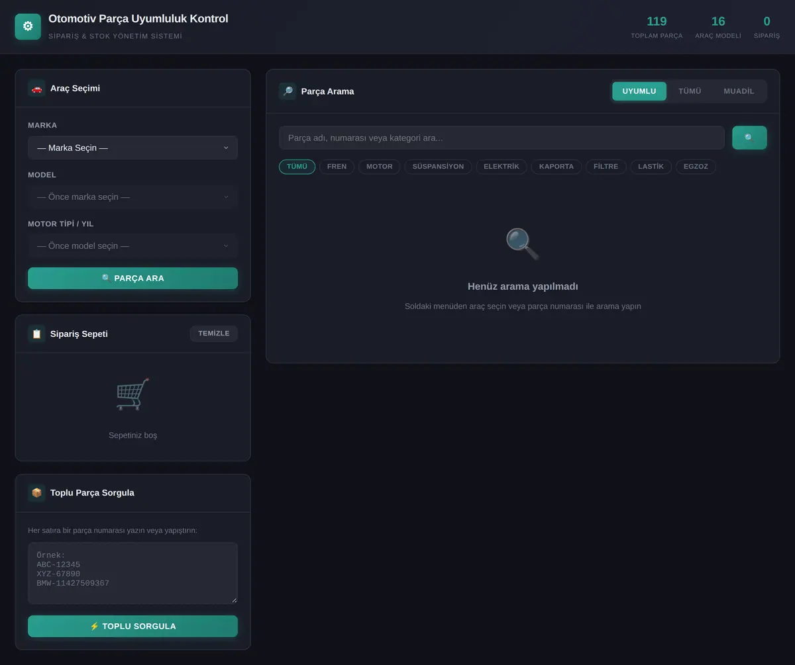Switch to the UYUMLU tab
Screen dimensions: 795x665
tap(639, 91)
